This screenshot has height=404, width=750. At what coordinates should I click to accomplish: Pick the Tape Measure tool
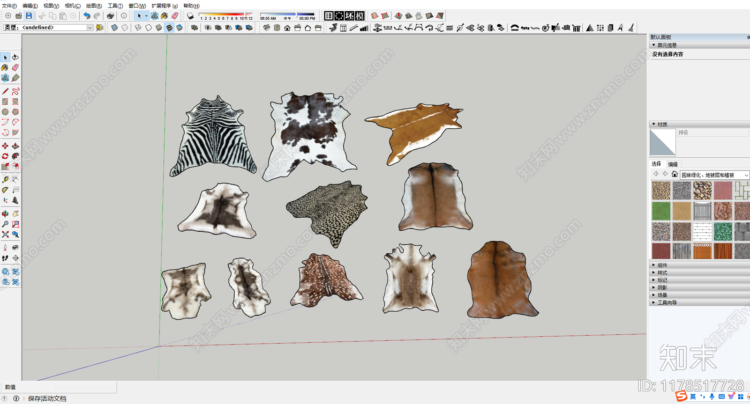point(5,180)
